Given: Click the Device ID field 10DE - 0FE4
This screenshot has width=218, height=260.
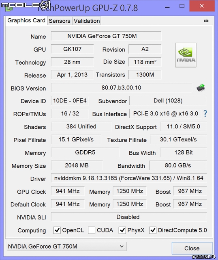Looking at the screenshot, I should tap(70, 100).
